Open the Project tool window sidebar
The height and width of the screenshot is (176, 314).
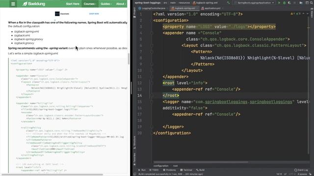click(134, 12)
